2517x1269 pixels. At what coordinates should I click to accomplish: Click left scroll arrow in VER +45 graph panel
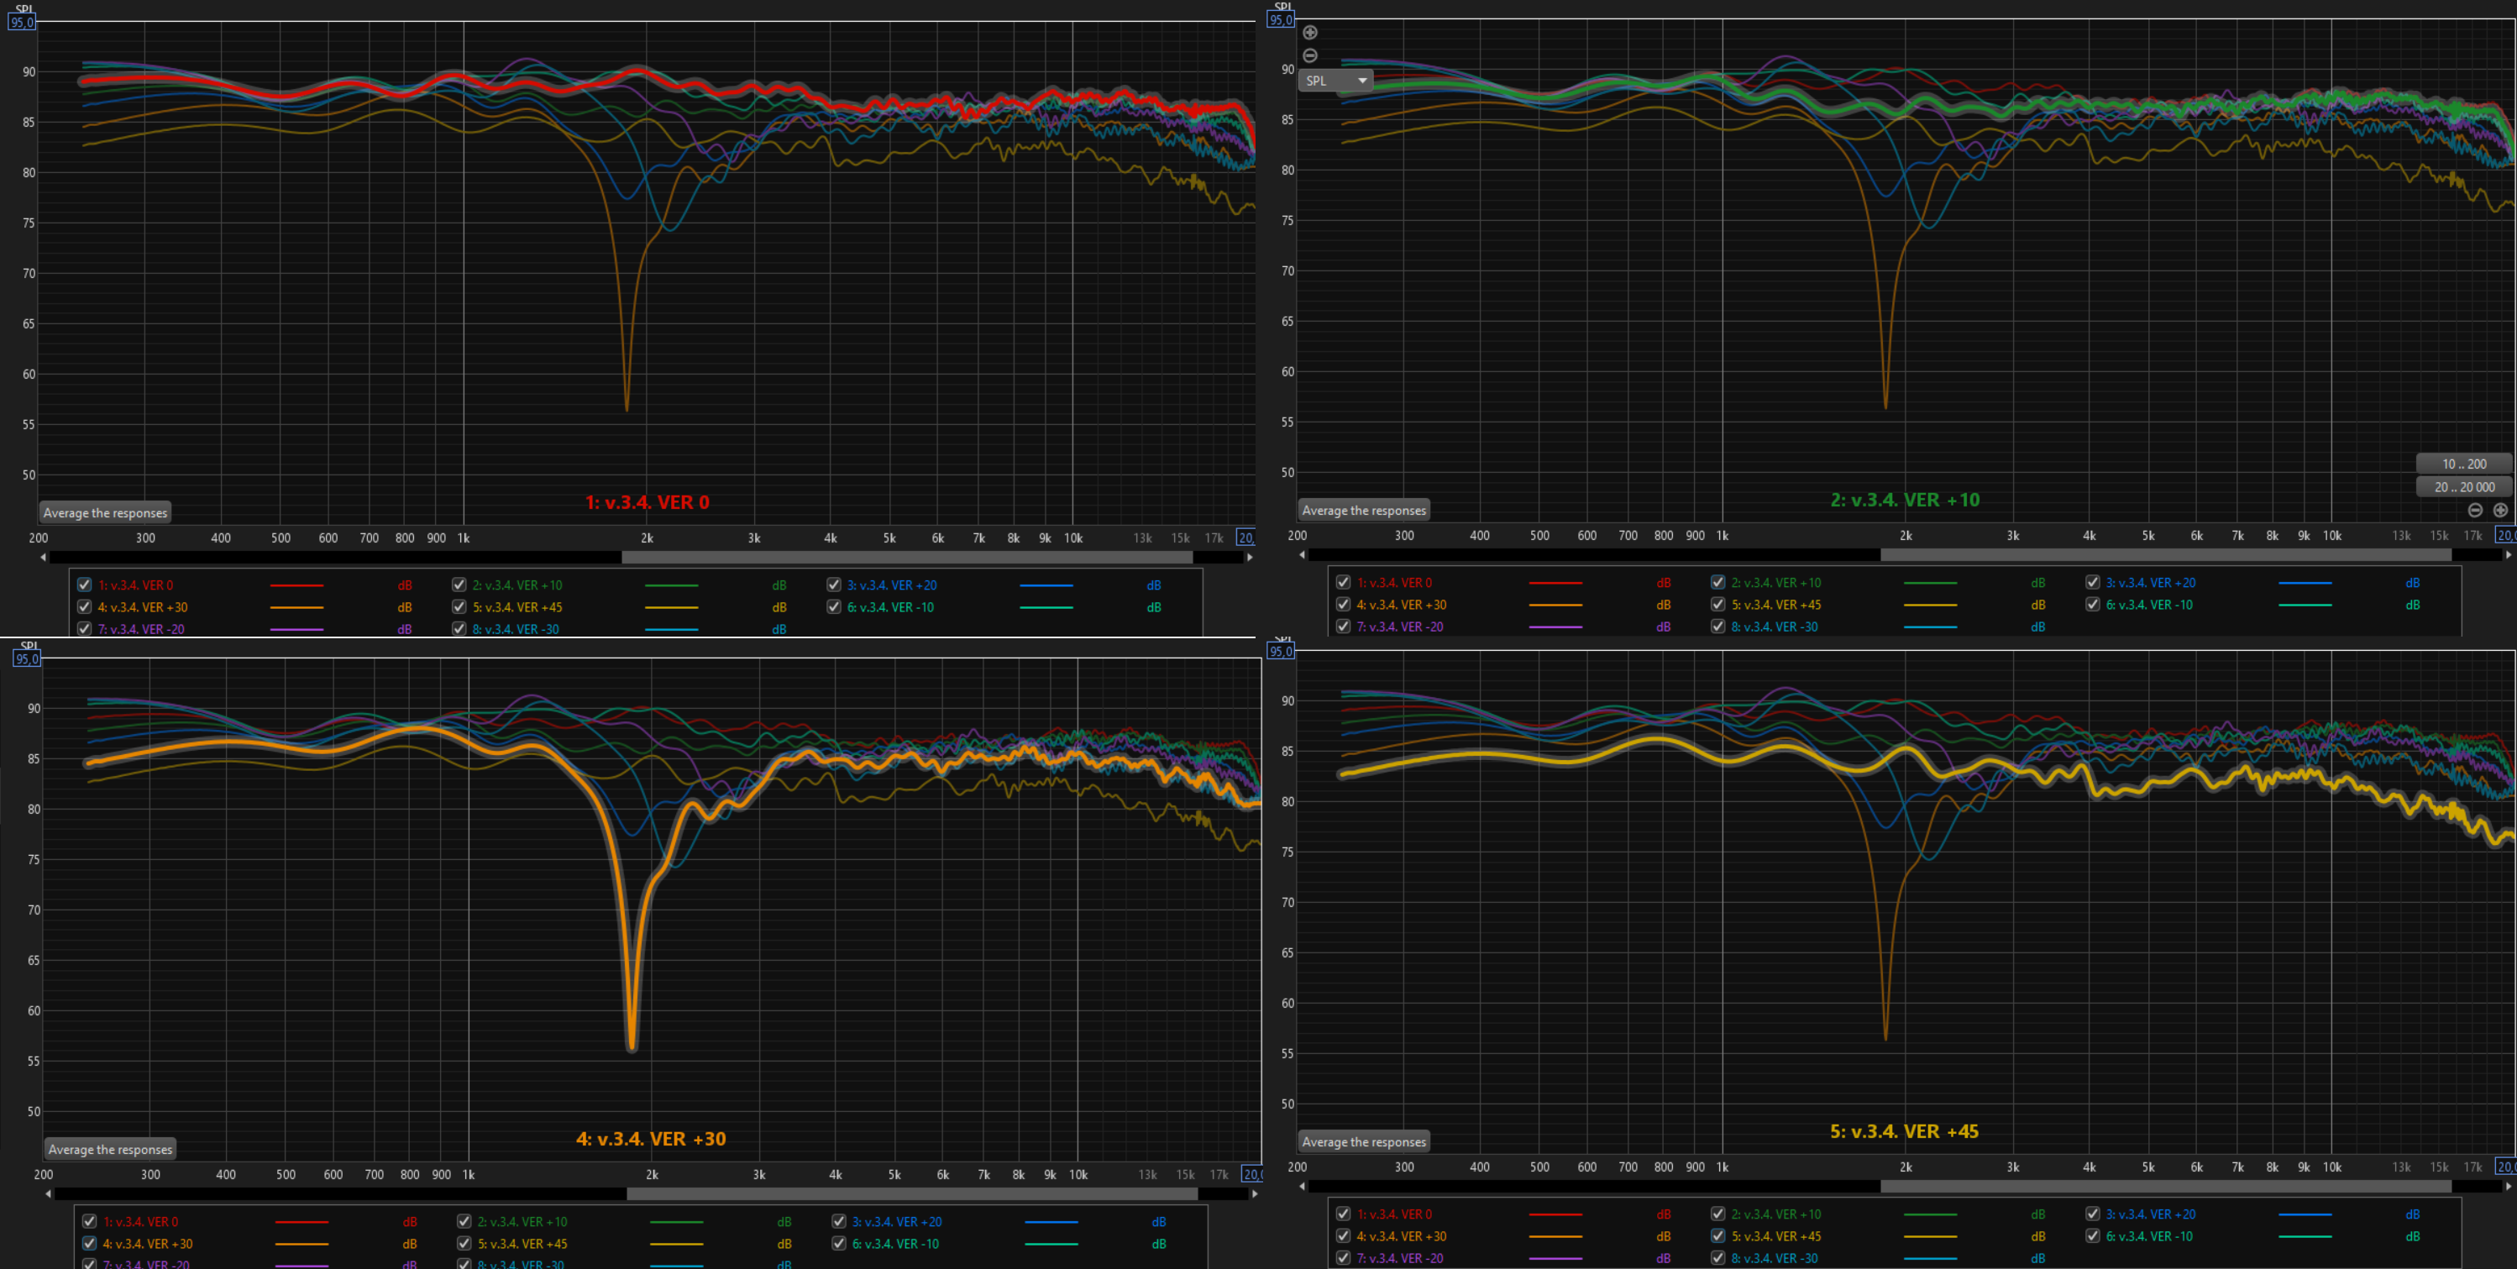(1302, 1186)
